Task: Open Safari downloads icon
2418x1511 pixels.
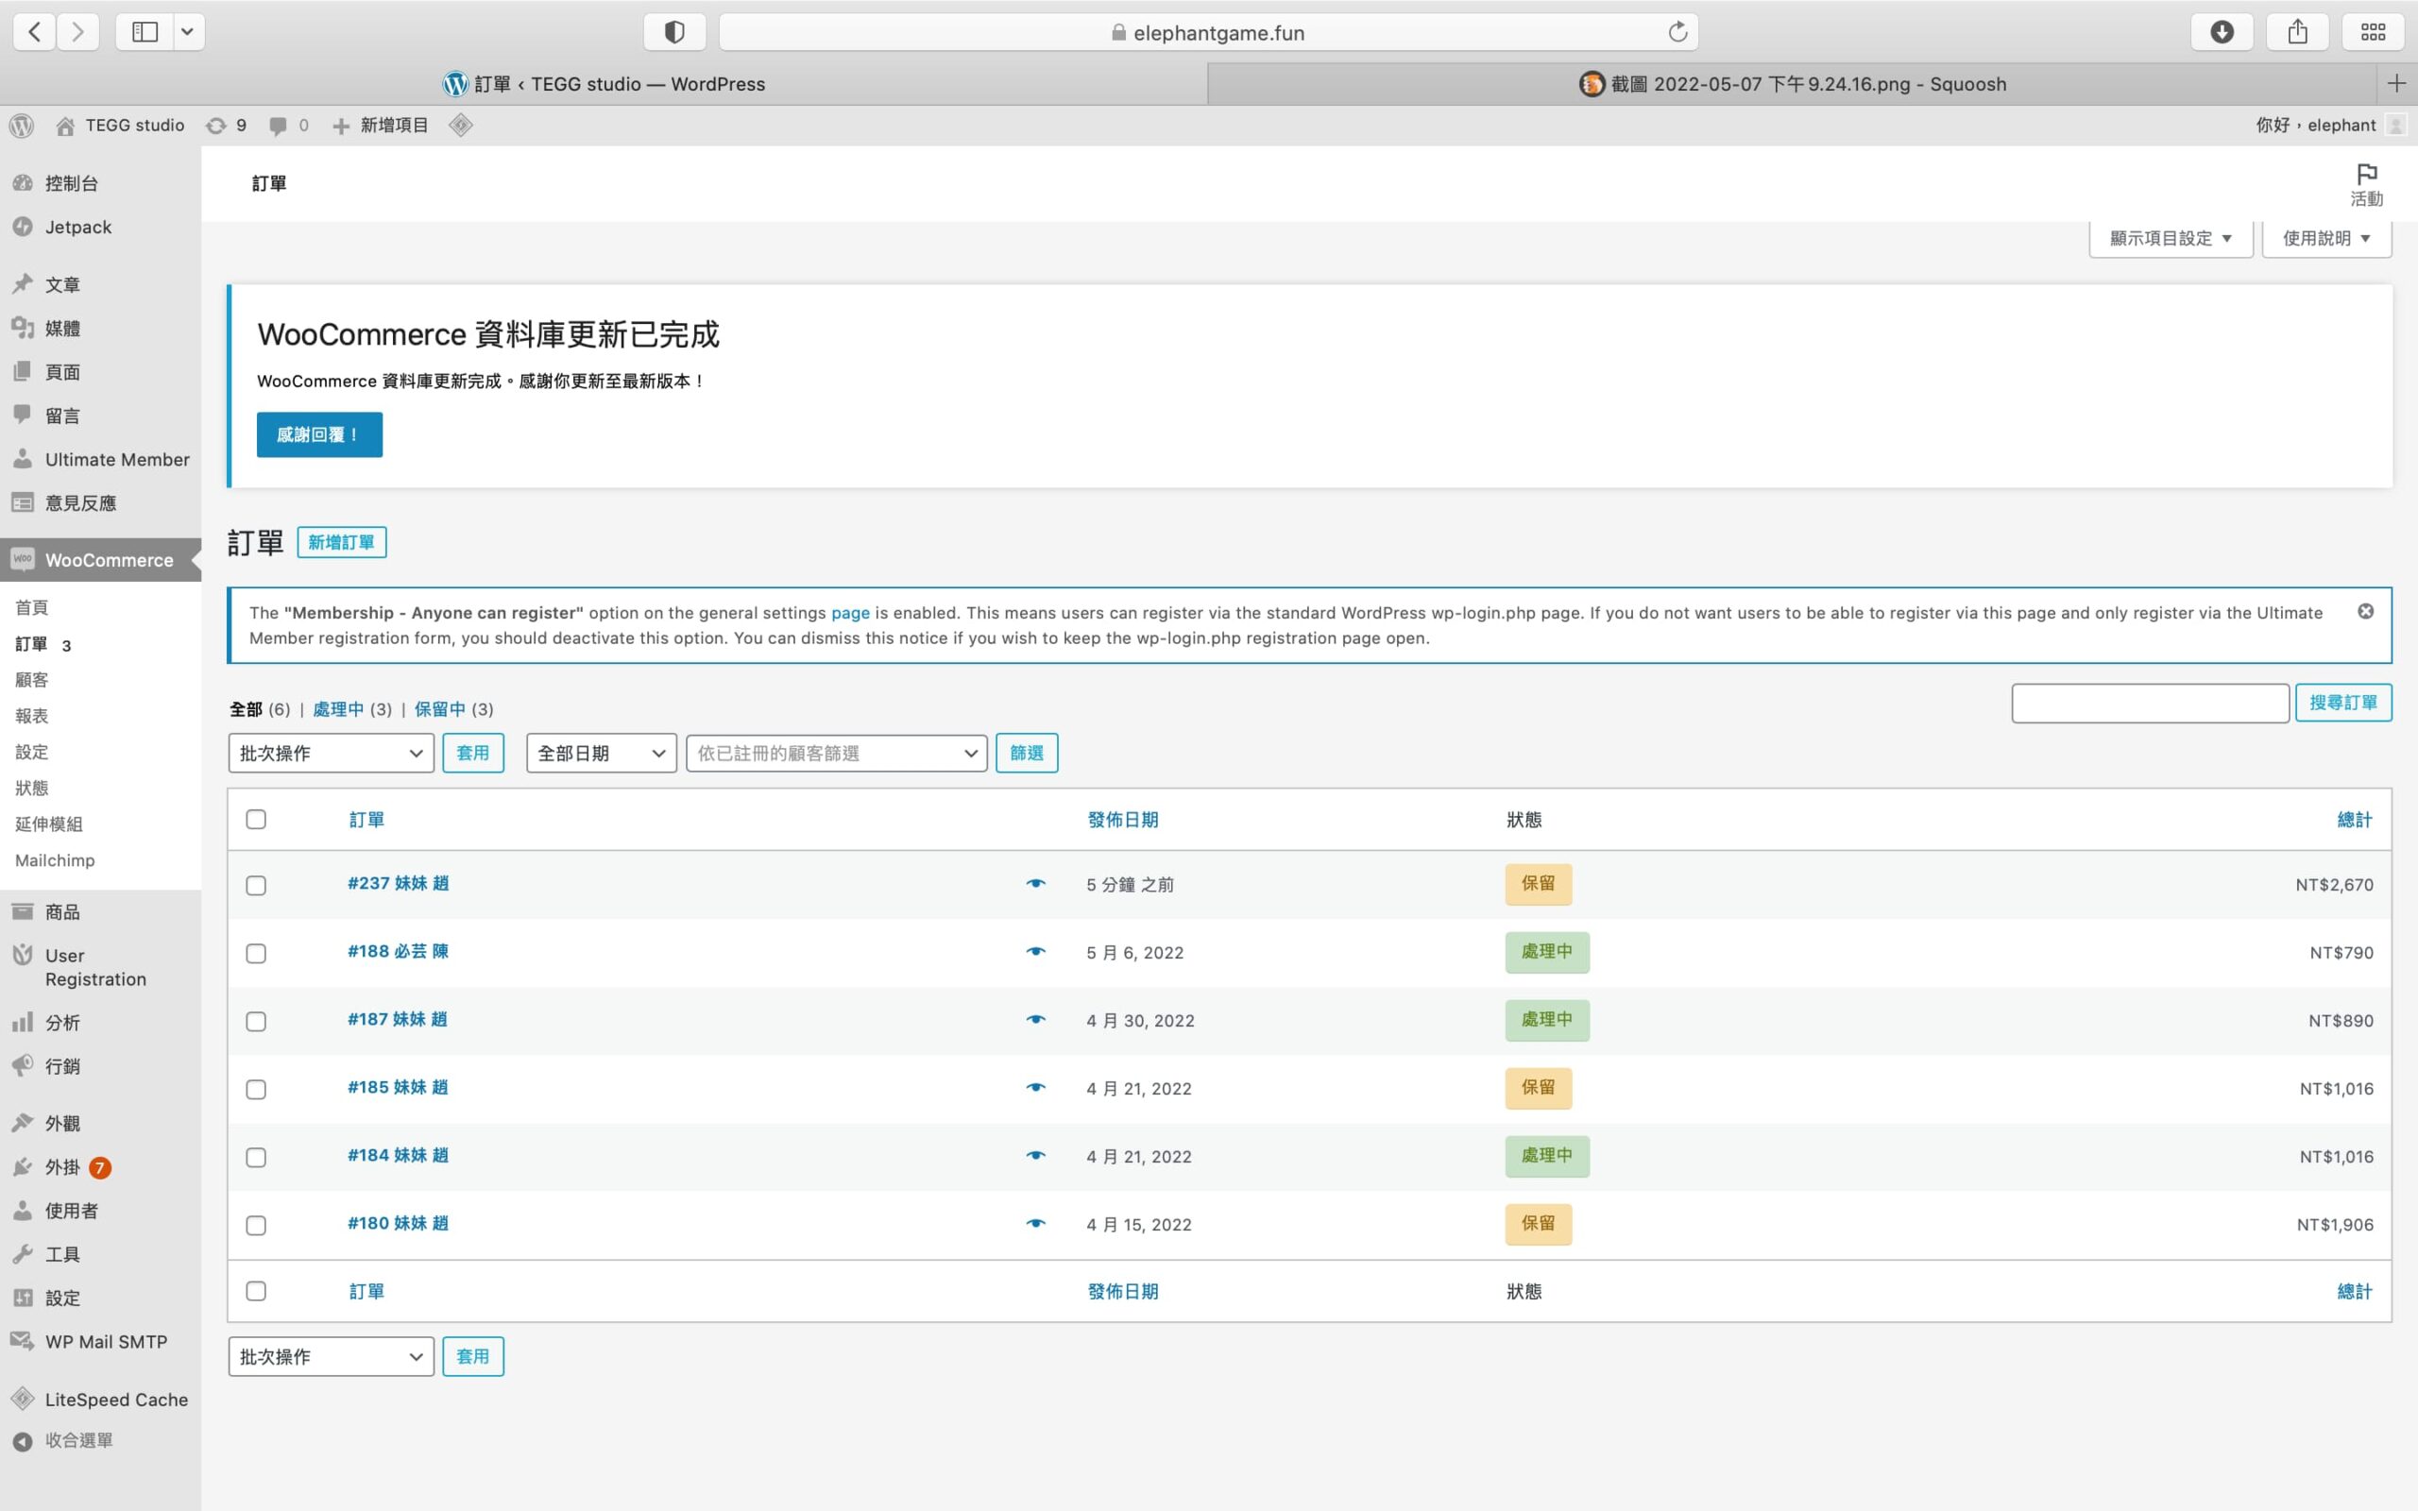Action: [x=2222, y=32]
